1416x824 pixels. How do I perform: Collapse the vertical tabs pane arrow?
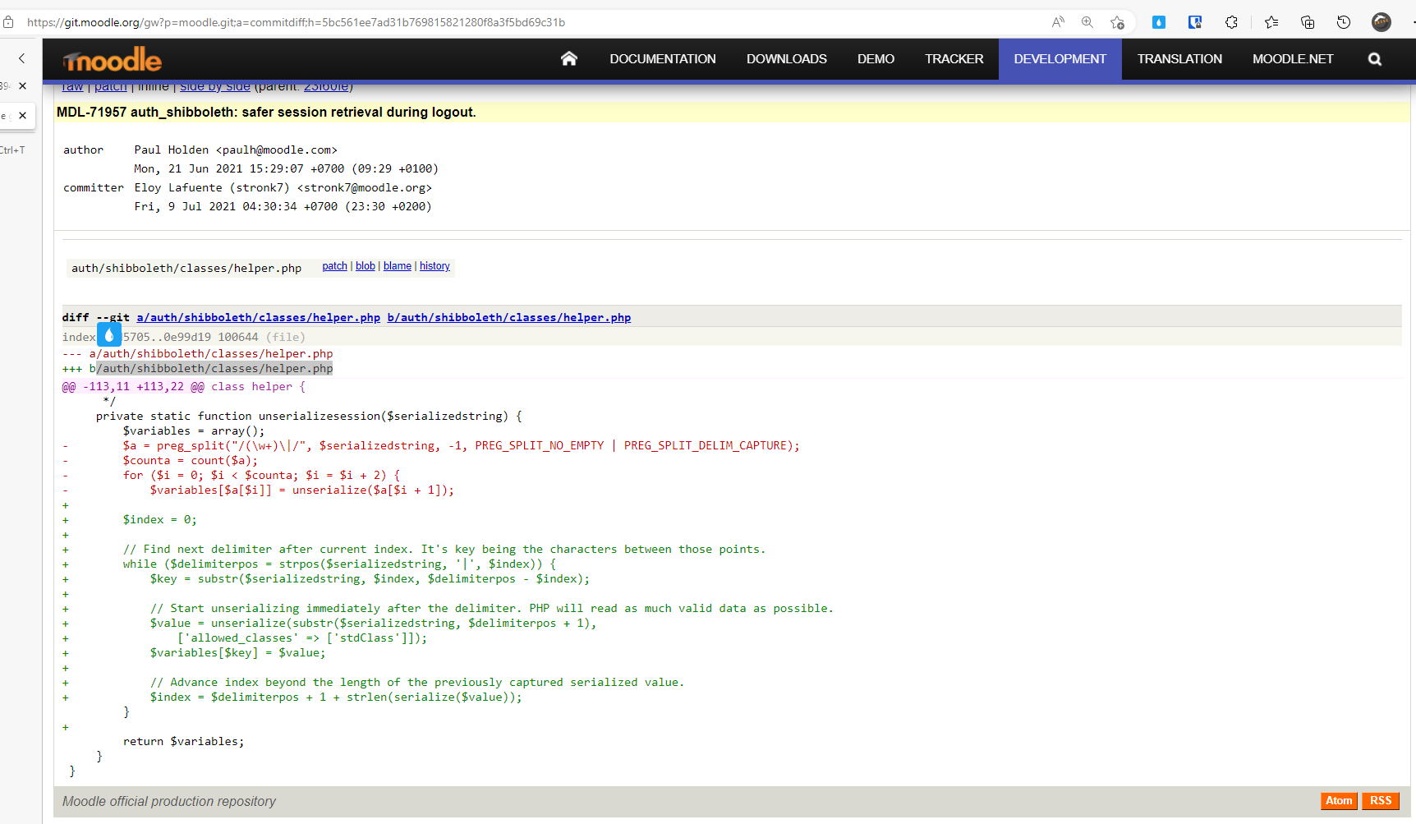coord(22,58)
